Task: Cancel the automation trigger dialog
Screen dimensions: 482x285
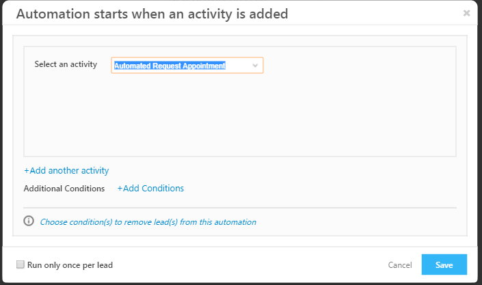Action: [400, 265]
